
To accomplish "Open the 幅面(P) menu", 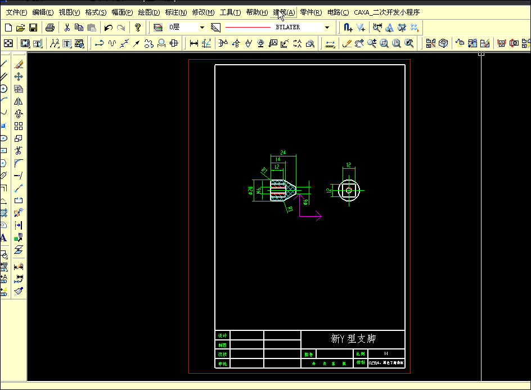I will (x=122, y=12).
